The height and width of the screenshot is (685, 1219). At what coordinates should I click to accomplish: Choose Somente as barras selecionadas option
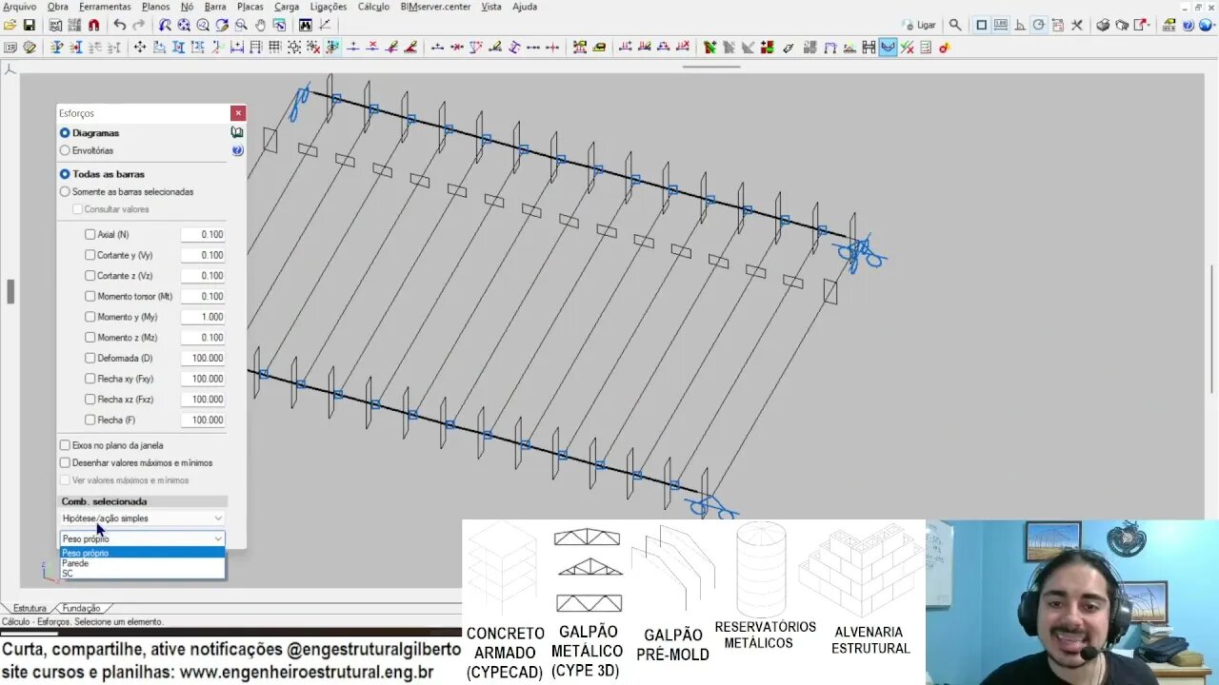(x=65, y=191)
